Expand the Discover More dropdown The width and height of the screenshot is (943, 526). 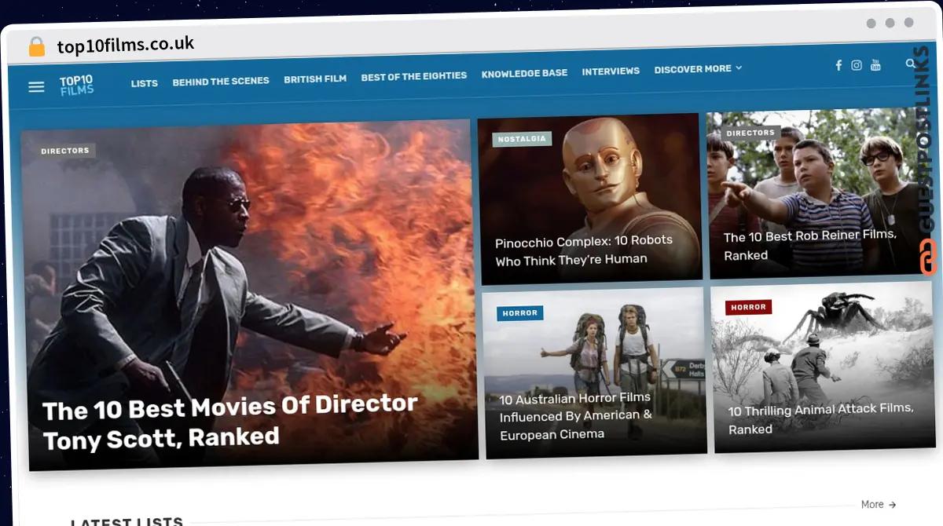(698, 69)
